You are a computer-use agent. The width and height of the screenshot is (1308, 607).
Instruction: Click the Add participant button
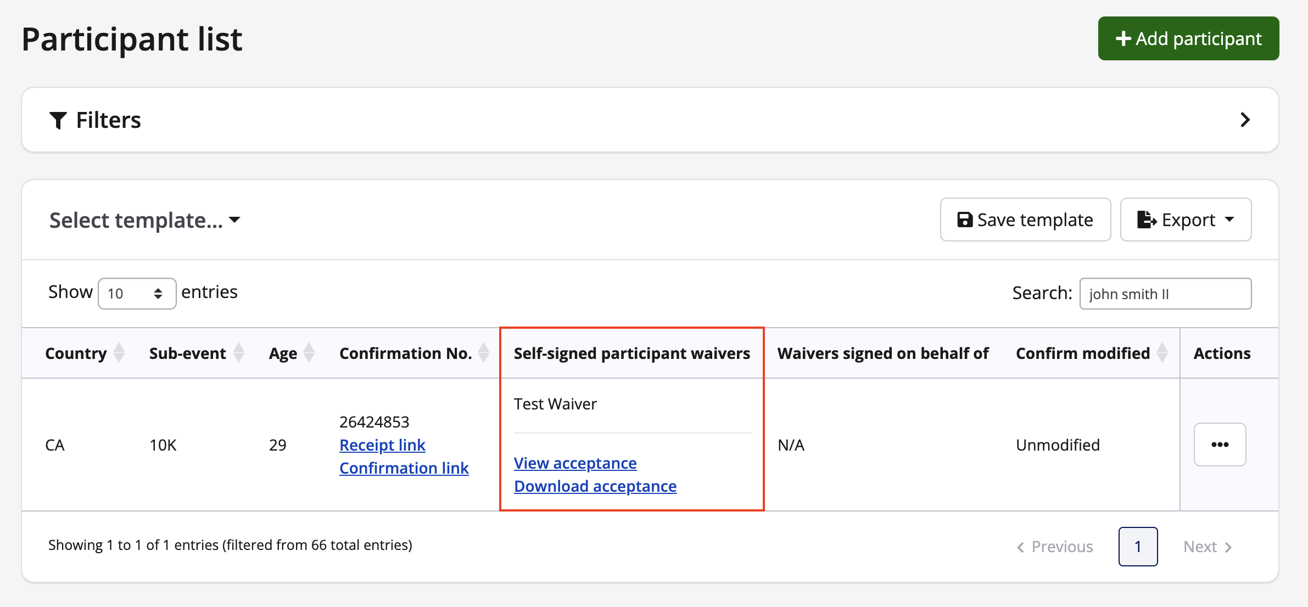(x=1188, y=38)
